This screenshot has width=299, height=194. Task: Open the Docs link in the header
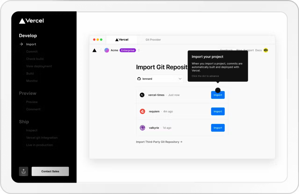point(258,50)
